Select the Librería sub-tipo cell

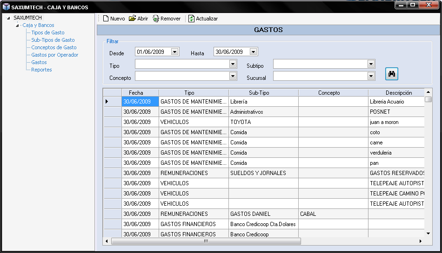(x=263, y=102)
